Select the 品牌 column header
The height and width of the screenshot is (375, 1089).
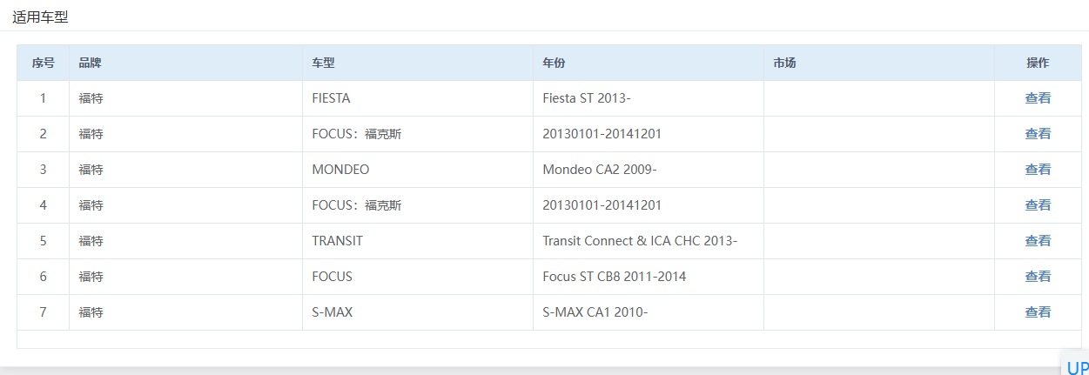[186, 64]
